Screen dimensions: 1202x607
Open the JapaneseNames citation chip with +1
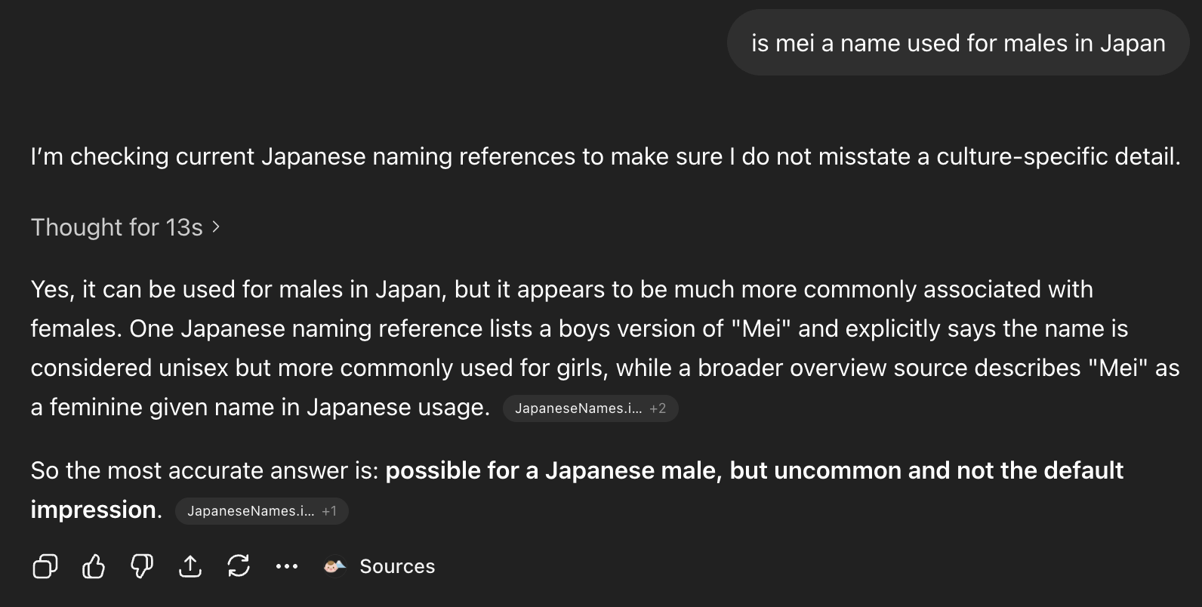pos(250,511)
